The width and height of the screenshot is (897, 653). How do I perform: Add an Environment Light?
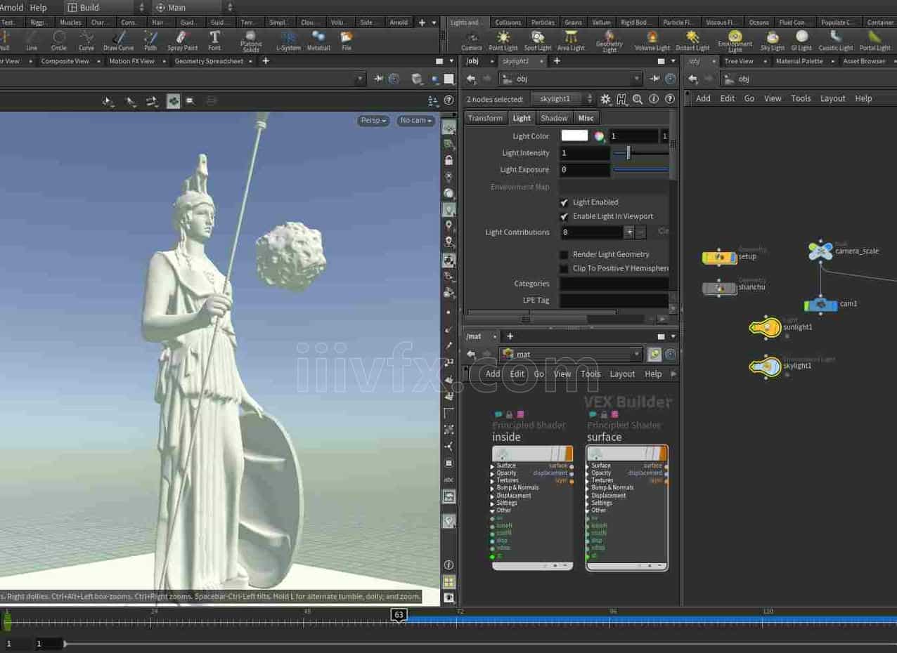[735, 41]
